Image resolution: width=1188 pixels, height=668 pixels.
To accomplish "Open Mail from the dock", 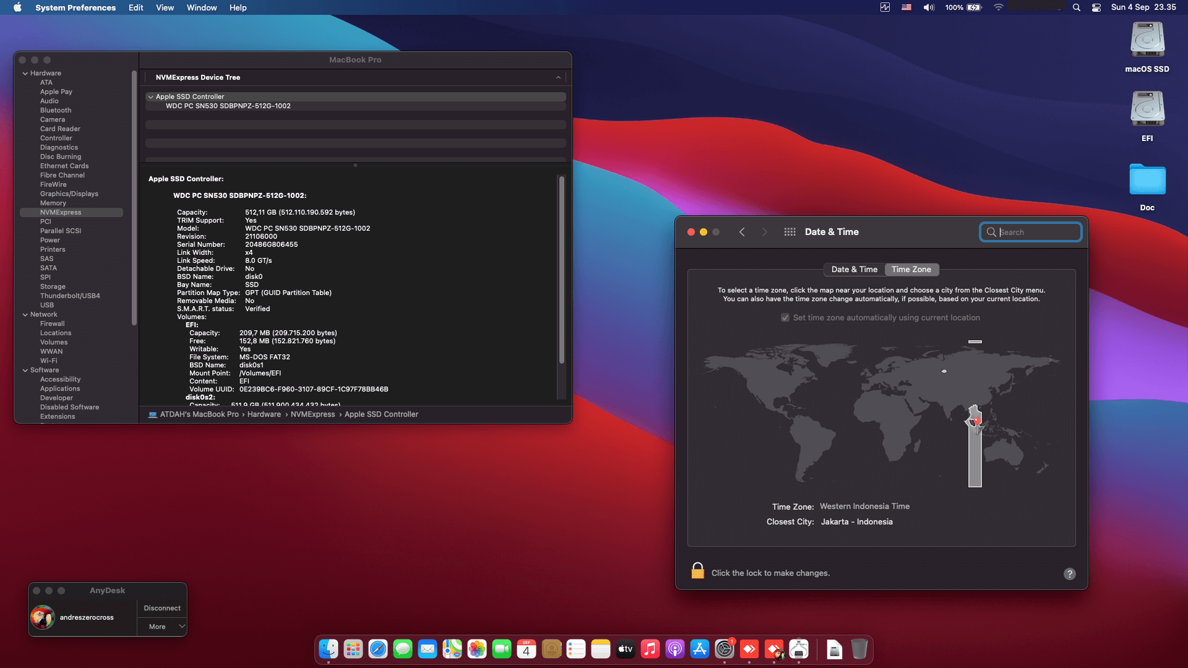I will pyautogui.click(x=428, y=649).
